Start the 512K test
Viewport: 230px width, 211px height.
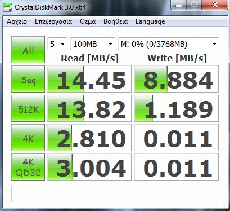pos(28,108)
